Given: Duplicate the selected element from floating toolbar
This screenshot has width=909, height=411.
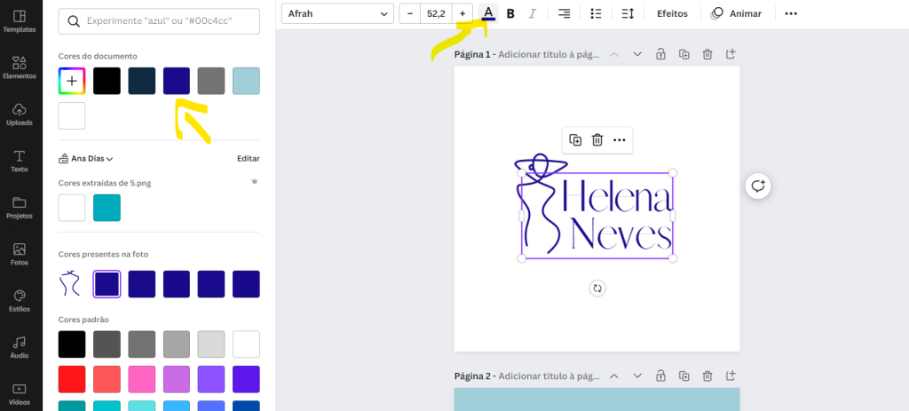Looking at the screenshot, I should click(575, 140).
